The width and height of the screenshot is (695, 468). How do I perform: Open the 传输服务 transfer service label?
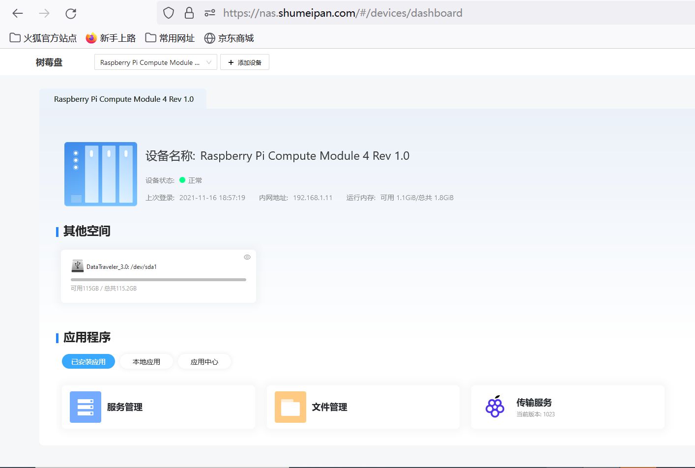[x=534, y=403]
